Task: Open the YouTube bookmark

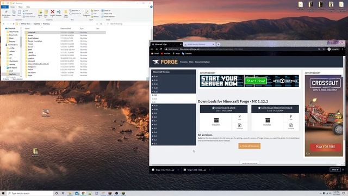Action: click(166, 53)
